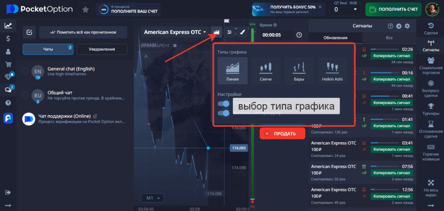The image size is (444, 211).
Task: Click the ПРОДАТЬ button
Action: pos(282,133)
